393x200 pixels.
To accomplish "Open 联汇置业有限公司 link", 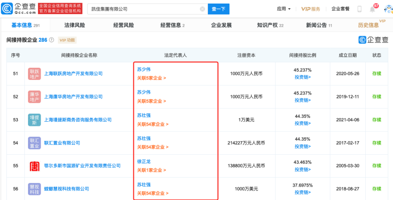I will (x=62, y=143).
